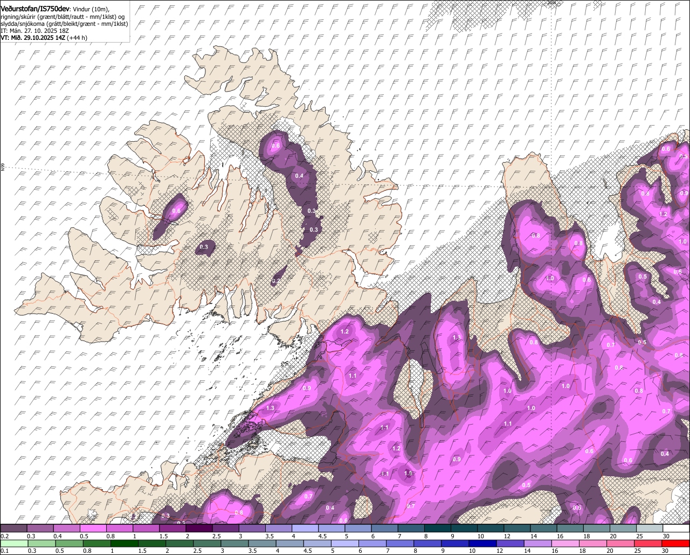Pick the grey-teal 16 swatch in upper legend row

tap(570, 529)
